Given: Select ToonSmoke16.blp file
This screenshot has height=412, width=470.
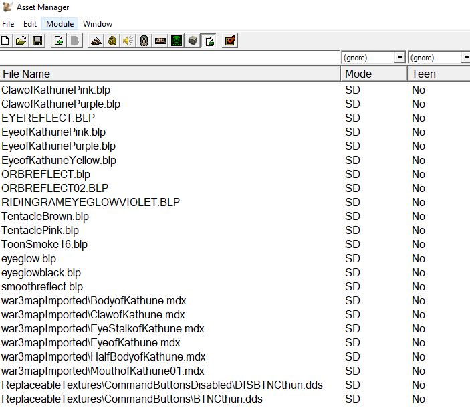Looking at the screenshot, I should point(44,245).
